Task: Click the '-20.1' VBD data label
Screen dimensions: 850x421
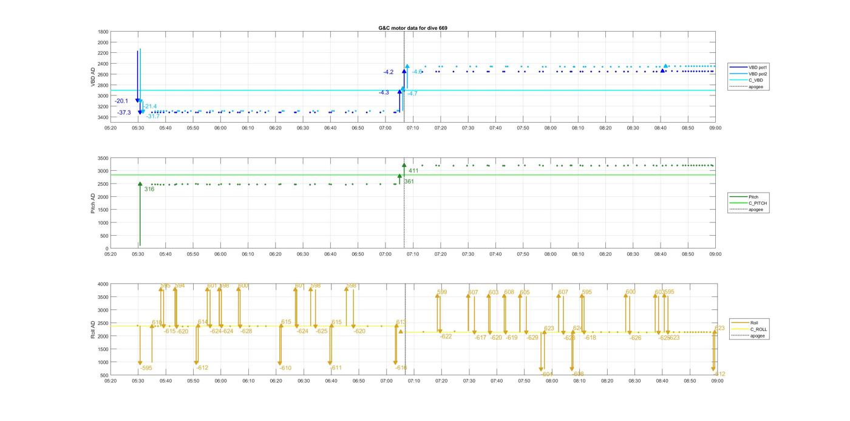Action: tap(121, 101)
